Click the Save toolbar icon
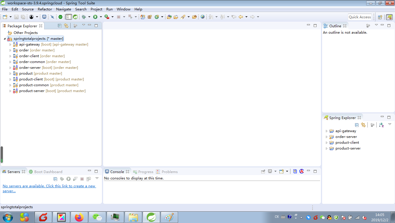Viewport: 395px width, 223px height. (16, 17)
